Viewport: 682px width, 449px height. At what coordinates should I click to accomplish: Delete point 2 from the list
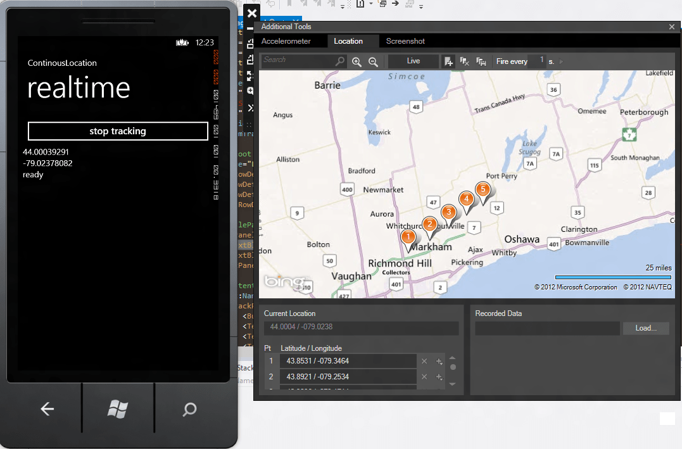tap(424, 377)
